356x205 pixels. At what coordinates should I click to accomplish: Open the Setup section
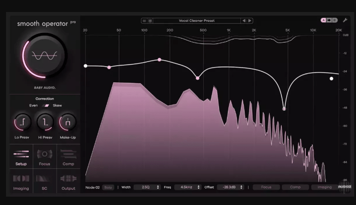[x=21, y=156]
